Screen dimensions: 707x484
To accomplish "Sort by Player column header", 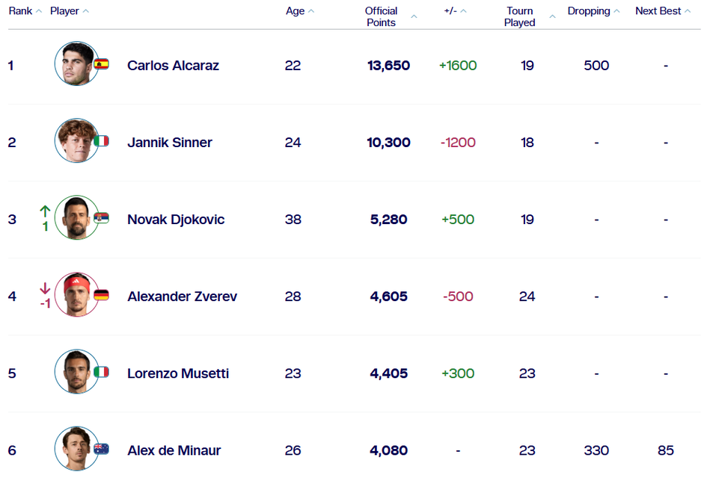I will tap(69, 11).
